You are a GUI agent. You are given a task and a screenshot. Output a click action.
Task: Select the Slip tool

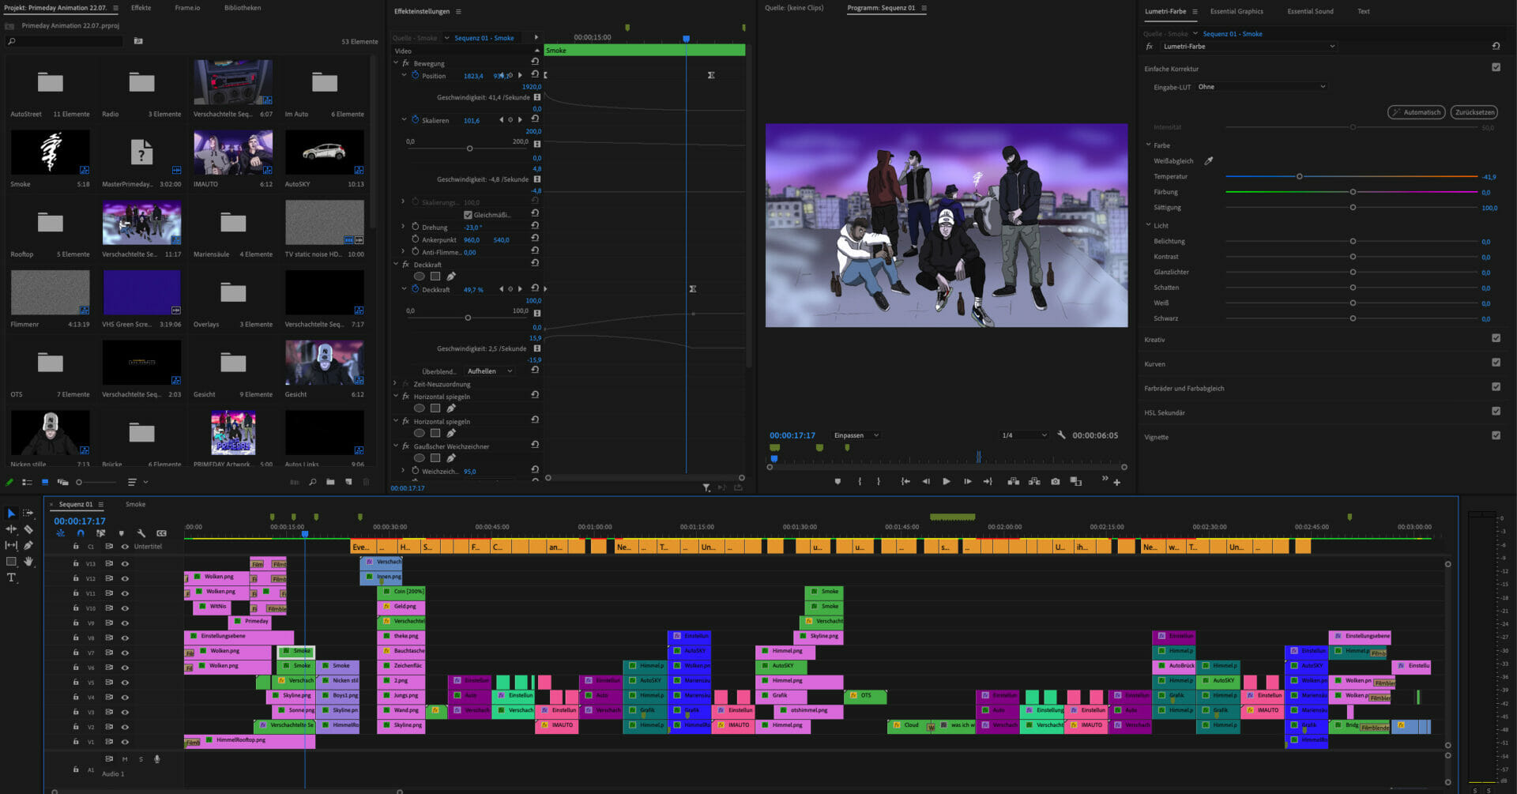pyautogui.click(x=11, y=545)
